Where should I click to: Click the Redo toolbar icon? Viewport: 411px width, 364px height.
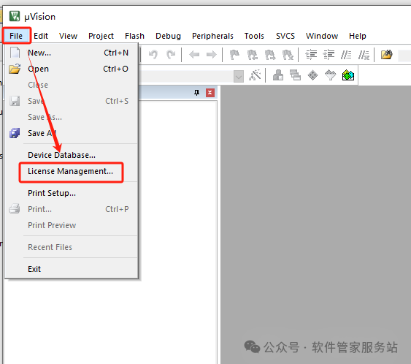tap(171, 55)
